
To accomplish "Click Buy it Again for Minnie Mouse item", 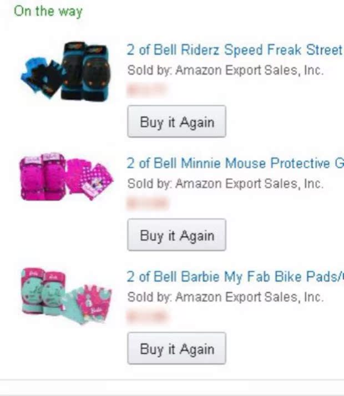I will [177, 235].
